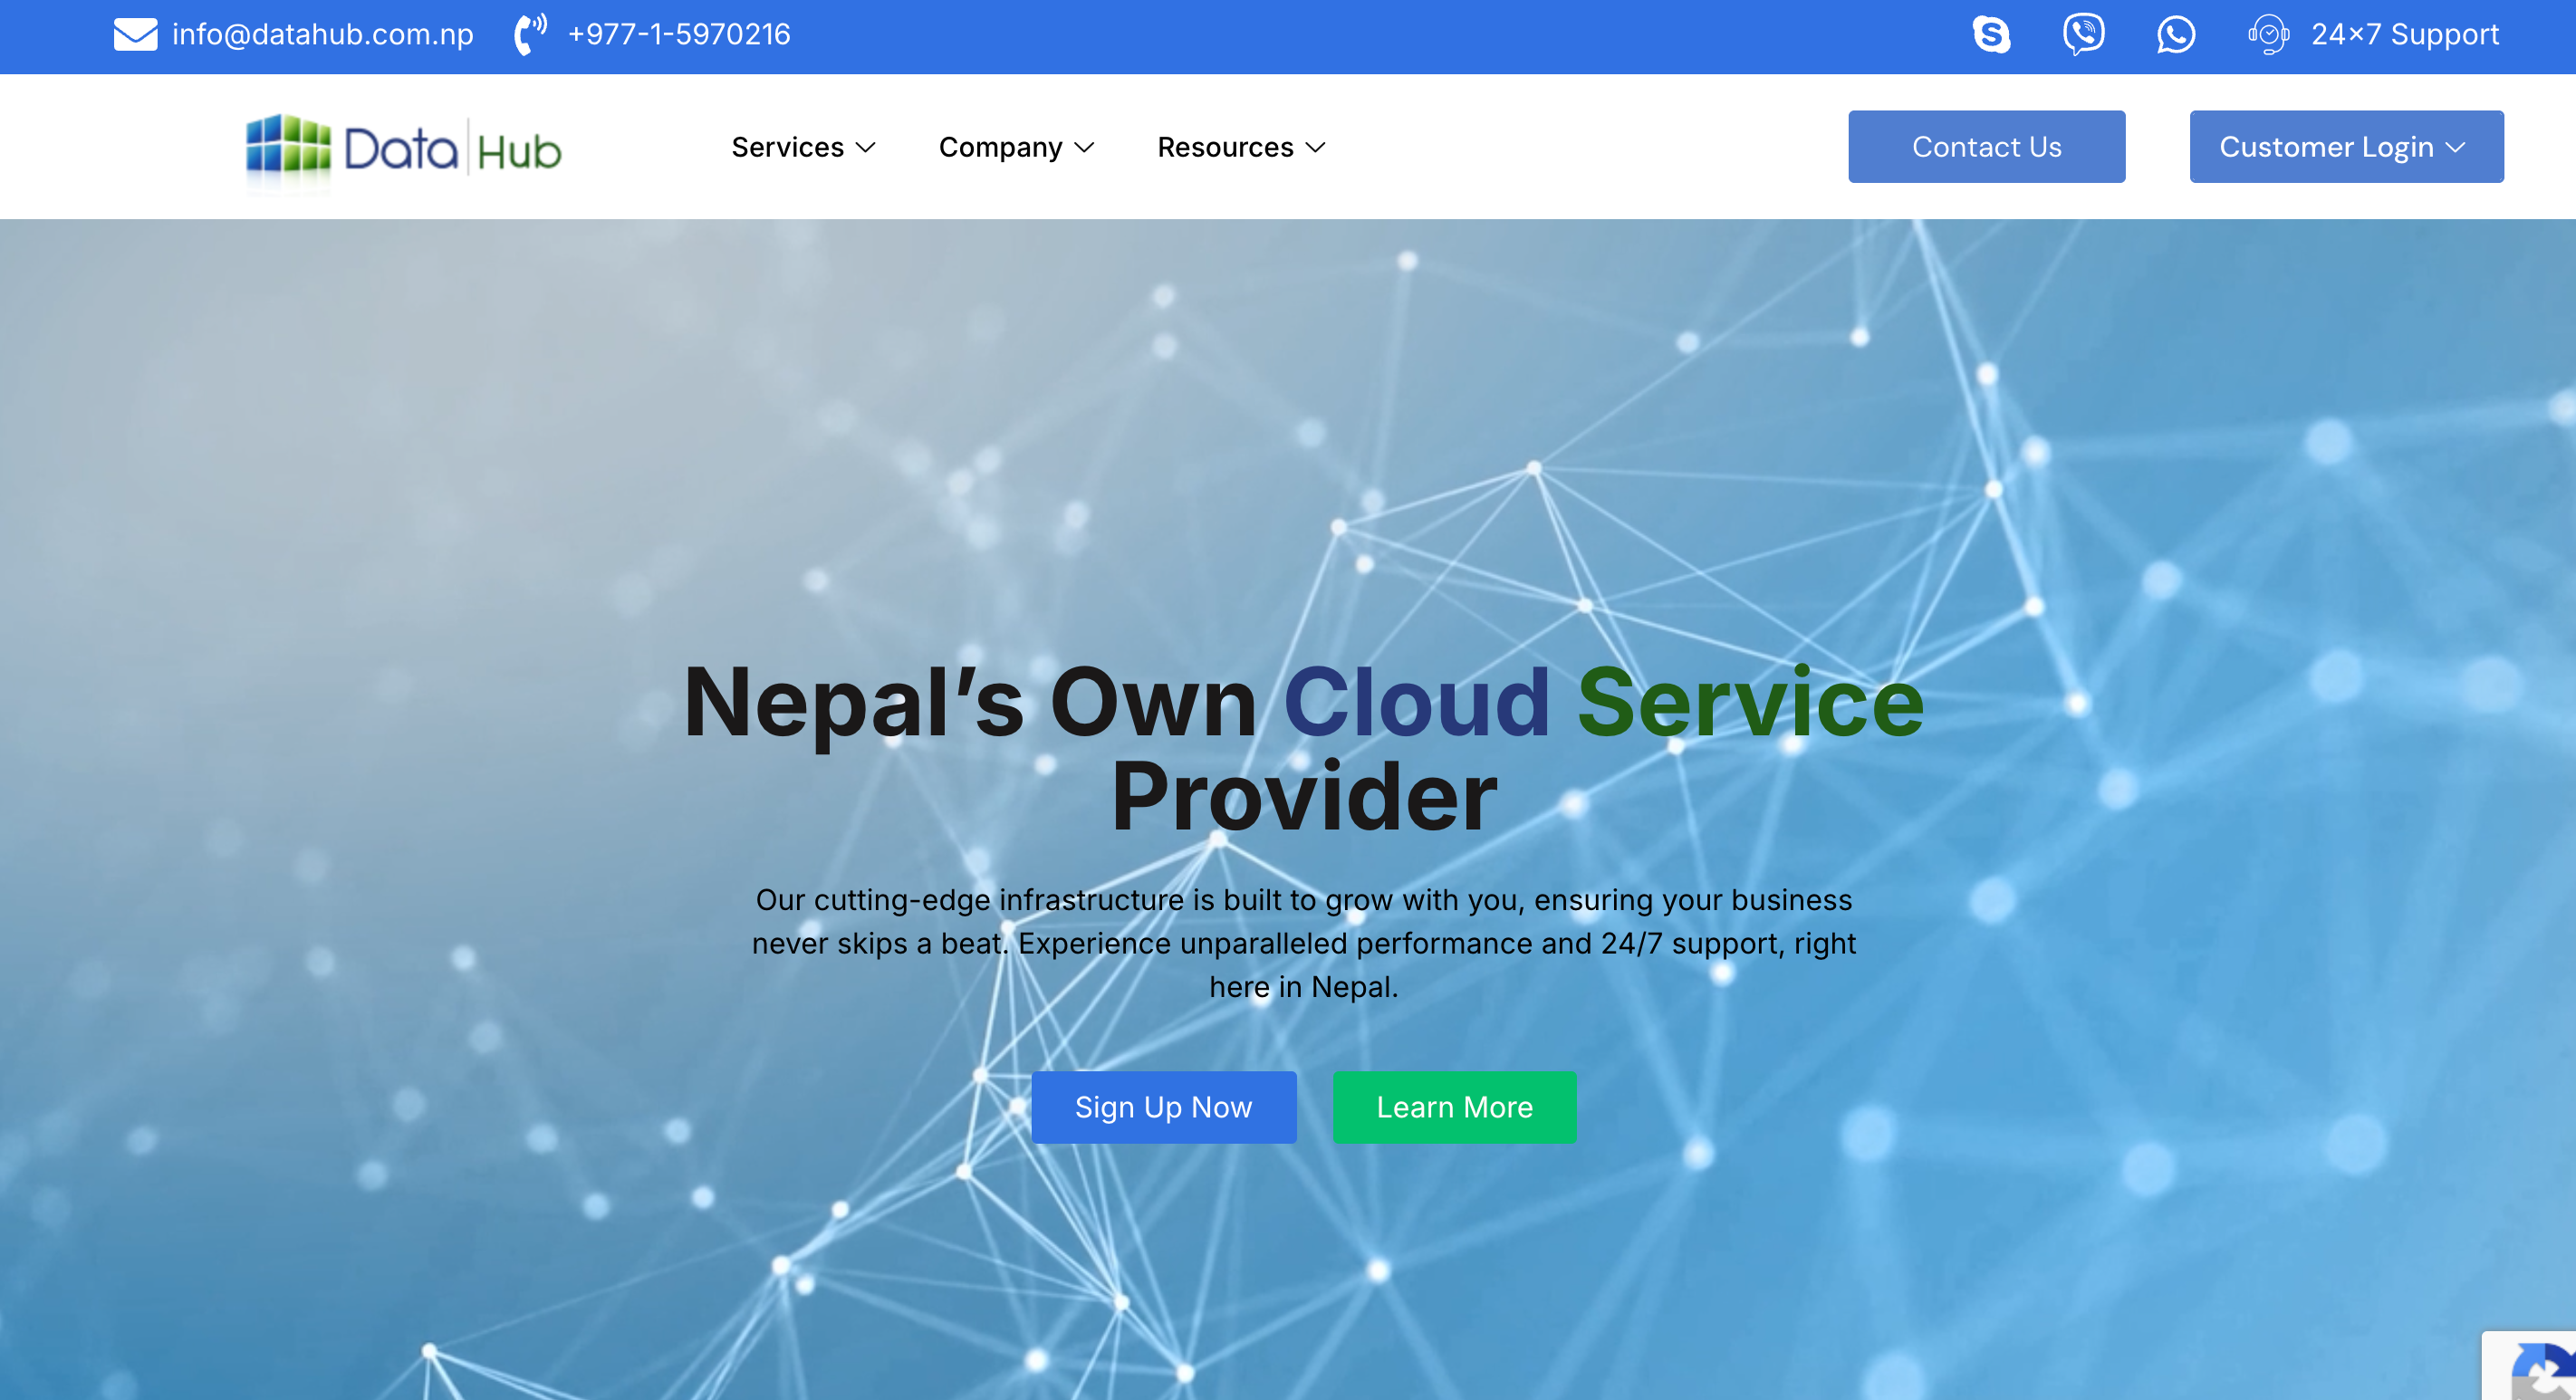The image size is (2576, 1400).
Task: Open the Customer Login dropdown
Action: click(x=2346, y=147)
